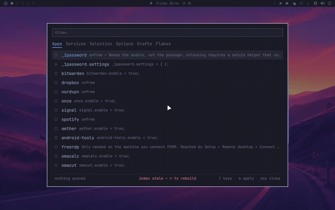This screenshot has width=335, height=210.
Task: Select the signal entry name
Action: [69, 110]
